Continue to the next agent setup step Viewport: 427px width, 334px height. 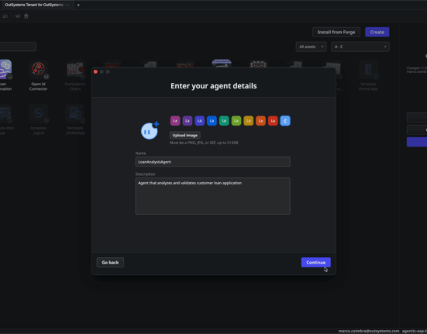pyautogui.click(x=316, y=263)
